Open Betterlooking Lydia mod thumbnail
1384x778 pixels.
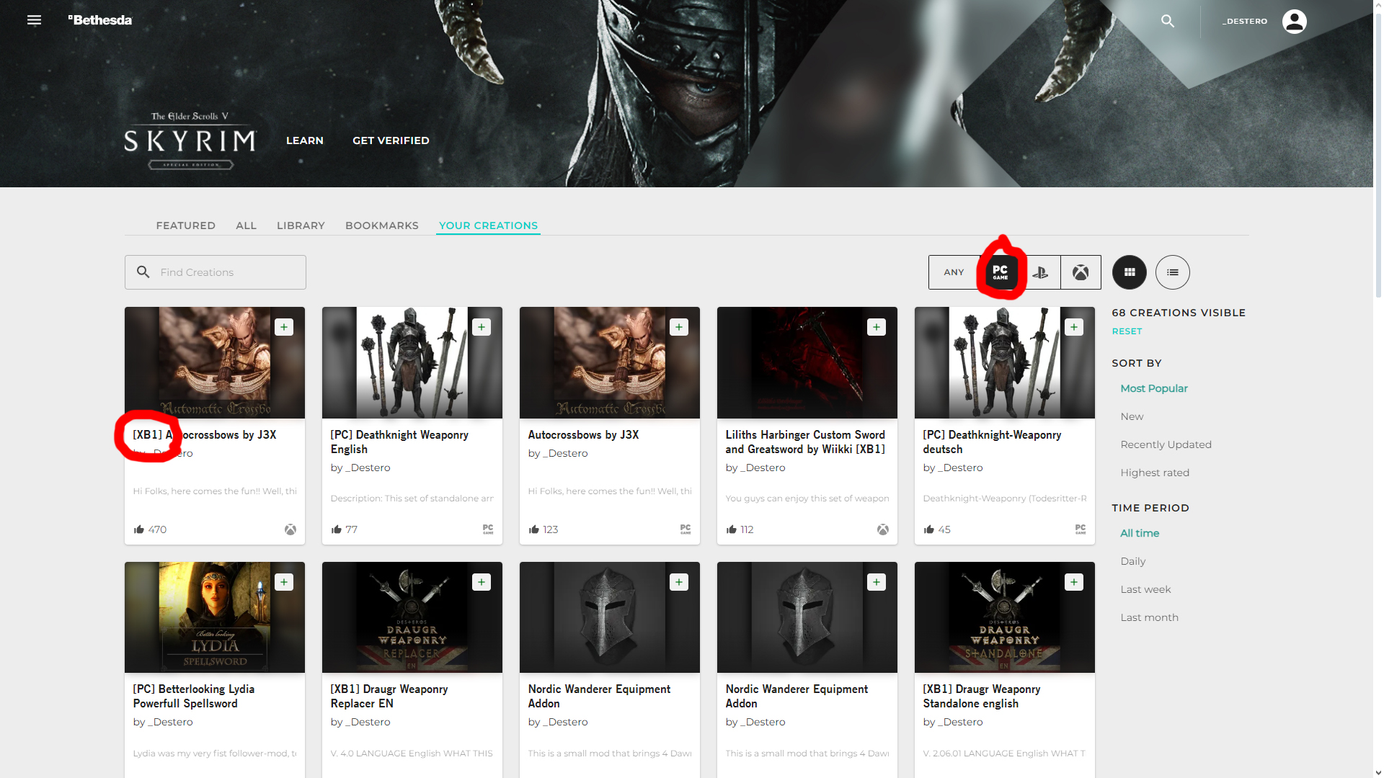tap(214, 617)
